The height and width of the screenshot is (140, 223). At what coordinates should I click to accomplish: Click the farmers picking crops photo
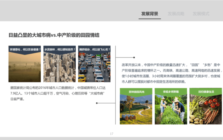[171, 106]
